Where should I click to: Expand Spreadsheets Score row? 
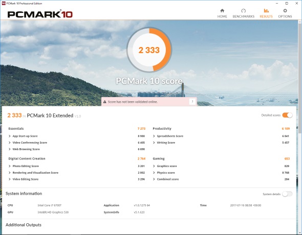click(x=221, y=136)
